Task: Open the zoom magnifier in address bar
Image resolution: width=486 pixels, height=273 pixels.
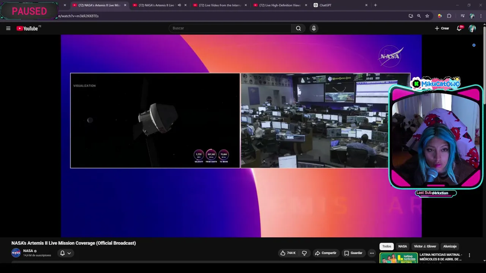Action: click(419, 16)
